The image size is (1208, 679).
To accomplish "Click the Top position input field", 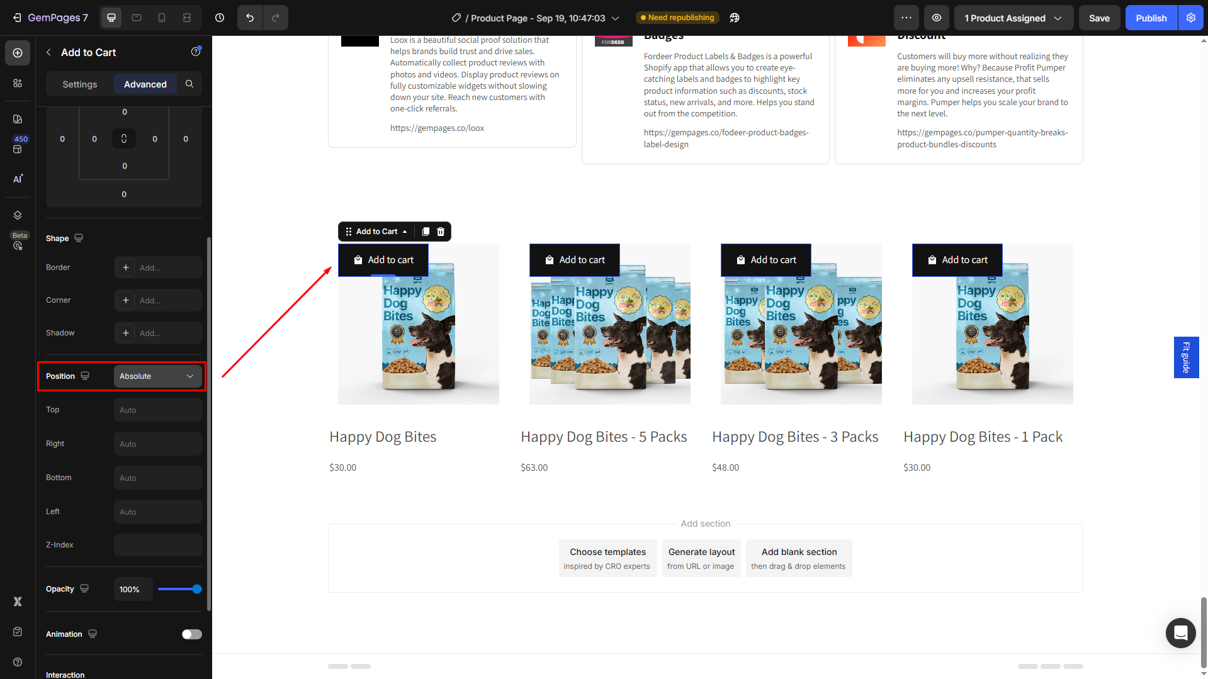I will [x=157, y=410].
